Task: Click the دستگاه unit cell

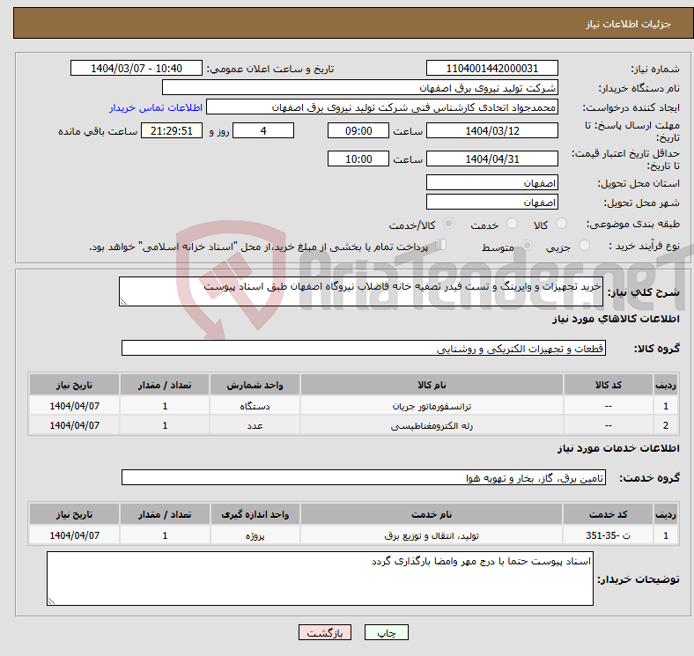Action: coord(255,406)
